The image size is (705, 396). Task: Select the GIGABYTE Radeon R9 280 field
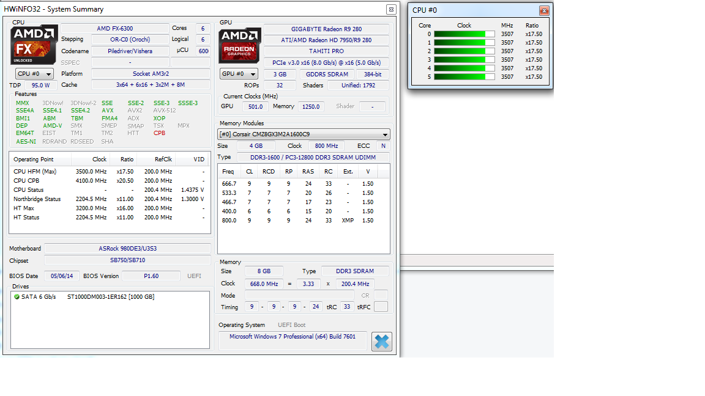[x=326, y=29]
